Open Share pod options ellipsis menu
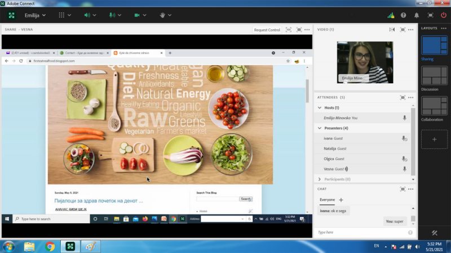The height and width of the screenshot is (253, 451). 307,30
